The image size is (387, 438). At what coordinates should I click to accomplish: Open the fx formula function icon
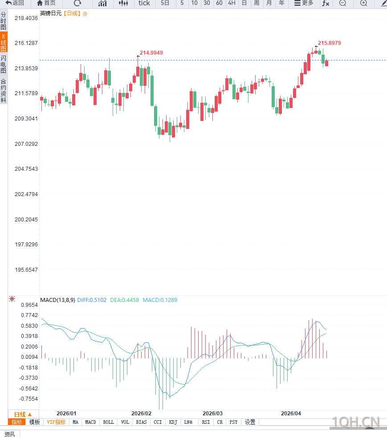(x=326, y=3)
